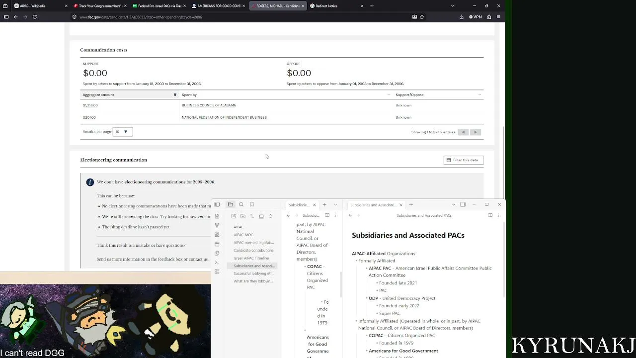The height and width of the screenshot is (358, 636).
Task: Switch to the Americans for Good Government tab
Action: click(x=218, y=6)
